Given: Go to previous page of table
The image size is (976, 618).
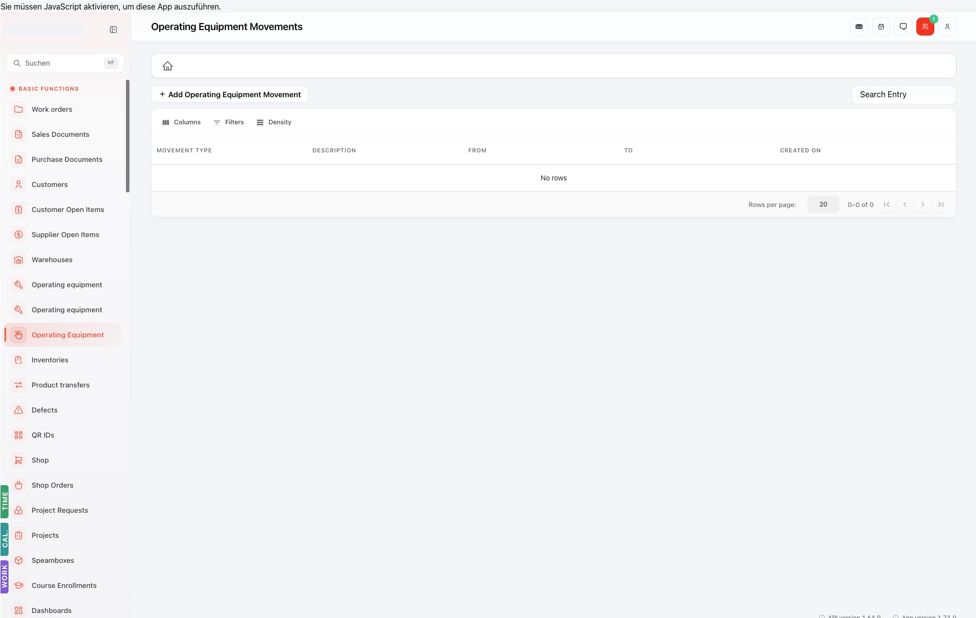Looking at the screenshot, I should (905, 204).
